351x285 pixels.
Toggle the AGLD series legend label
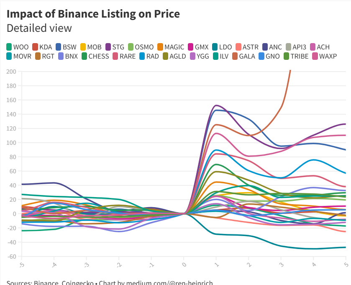(177, 56)
